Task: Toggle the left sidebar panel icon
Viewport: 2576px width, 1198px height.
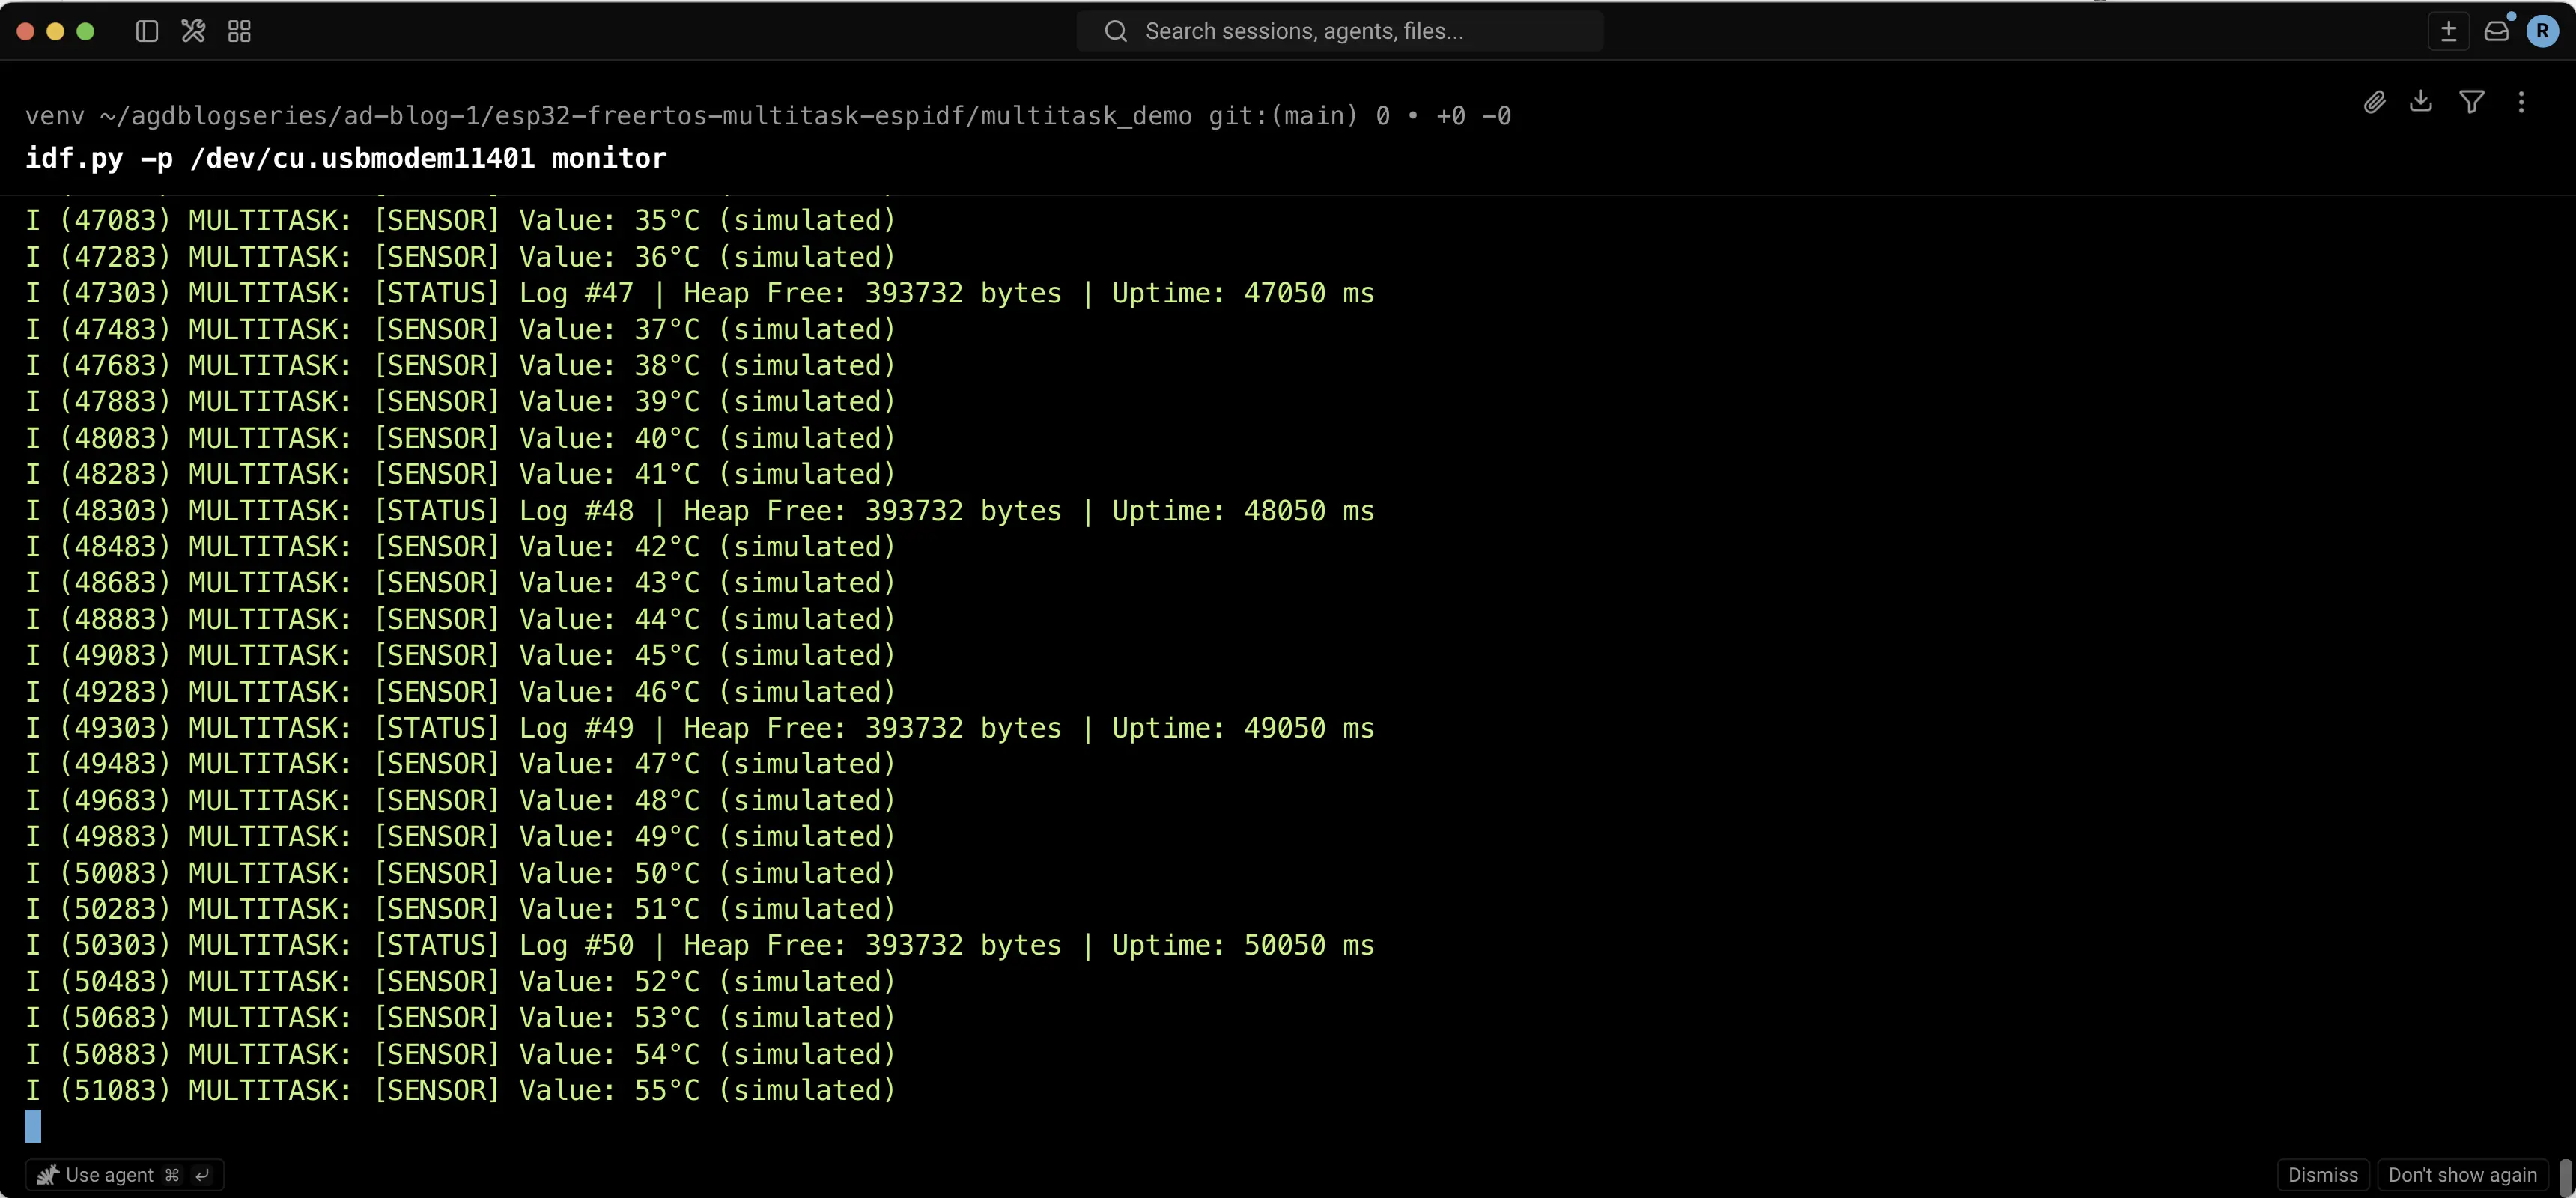Action: pos(147,31)
